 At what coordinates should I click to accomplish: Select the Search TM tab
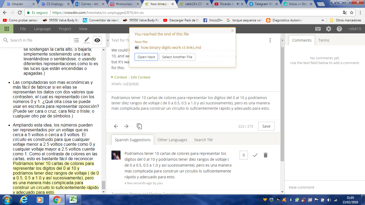(203, 140)
